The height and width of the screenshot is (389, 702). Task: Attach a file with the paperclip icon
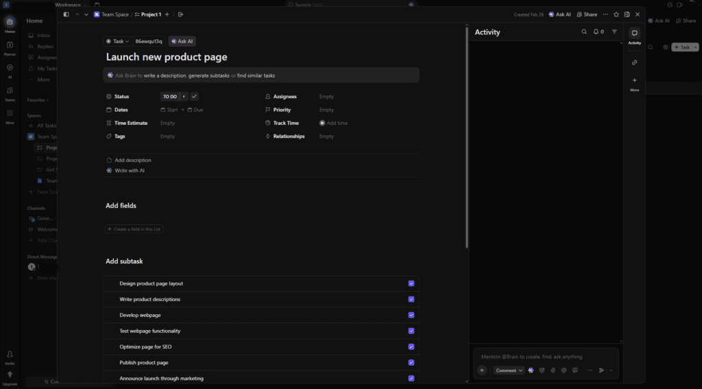(x=553, y=370)
